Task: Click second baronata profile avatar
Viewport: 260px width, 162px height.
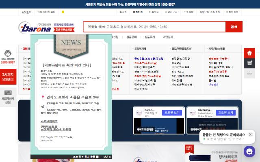Action: tap(193, 113)
